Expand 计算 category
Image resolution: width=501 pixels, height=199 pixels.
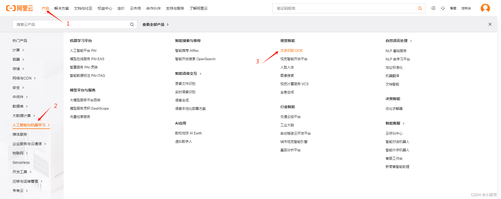pos(18,50)
